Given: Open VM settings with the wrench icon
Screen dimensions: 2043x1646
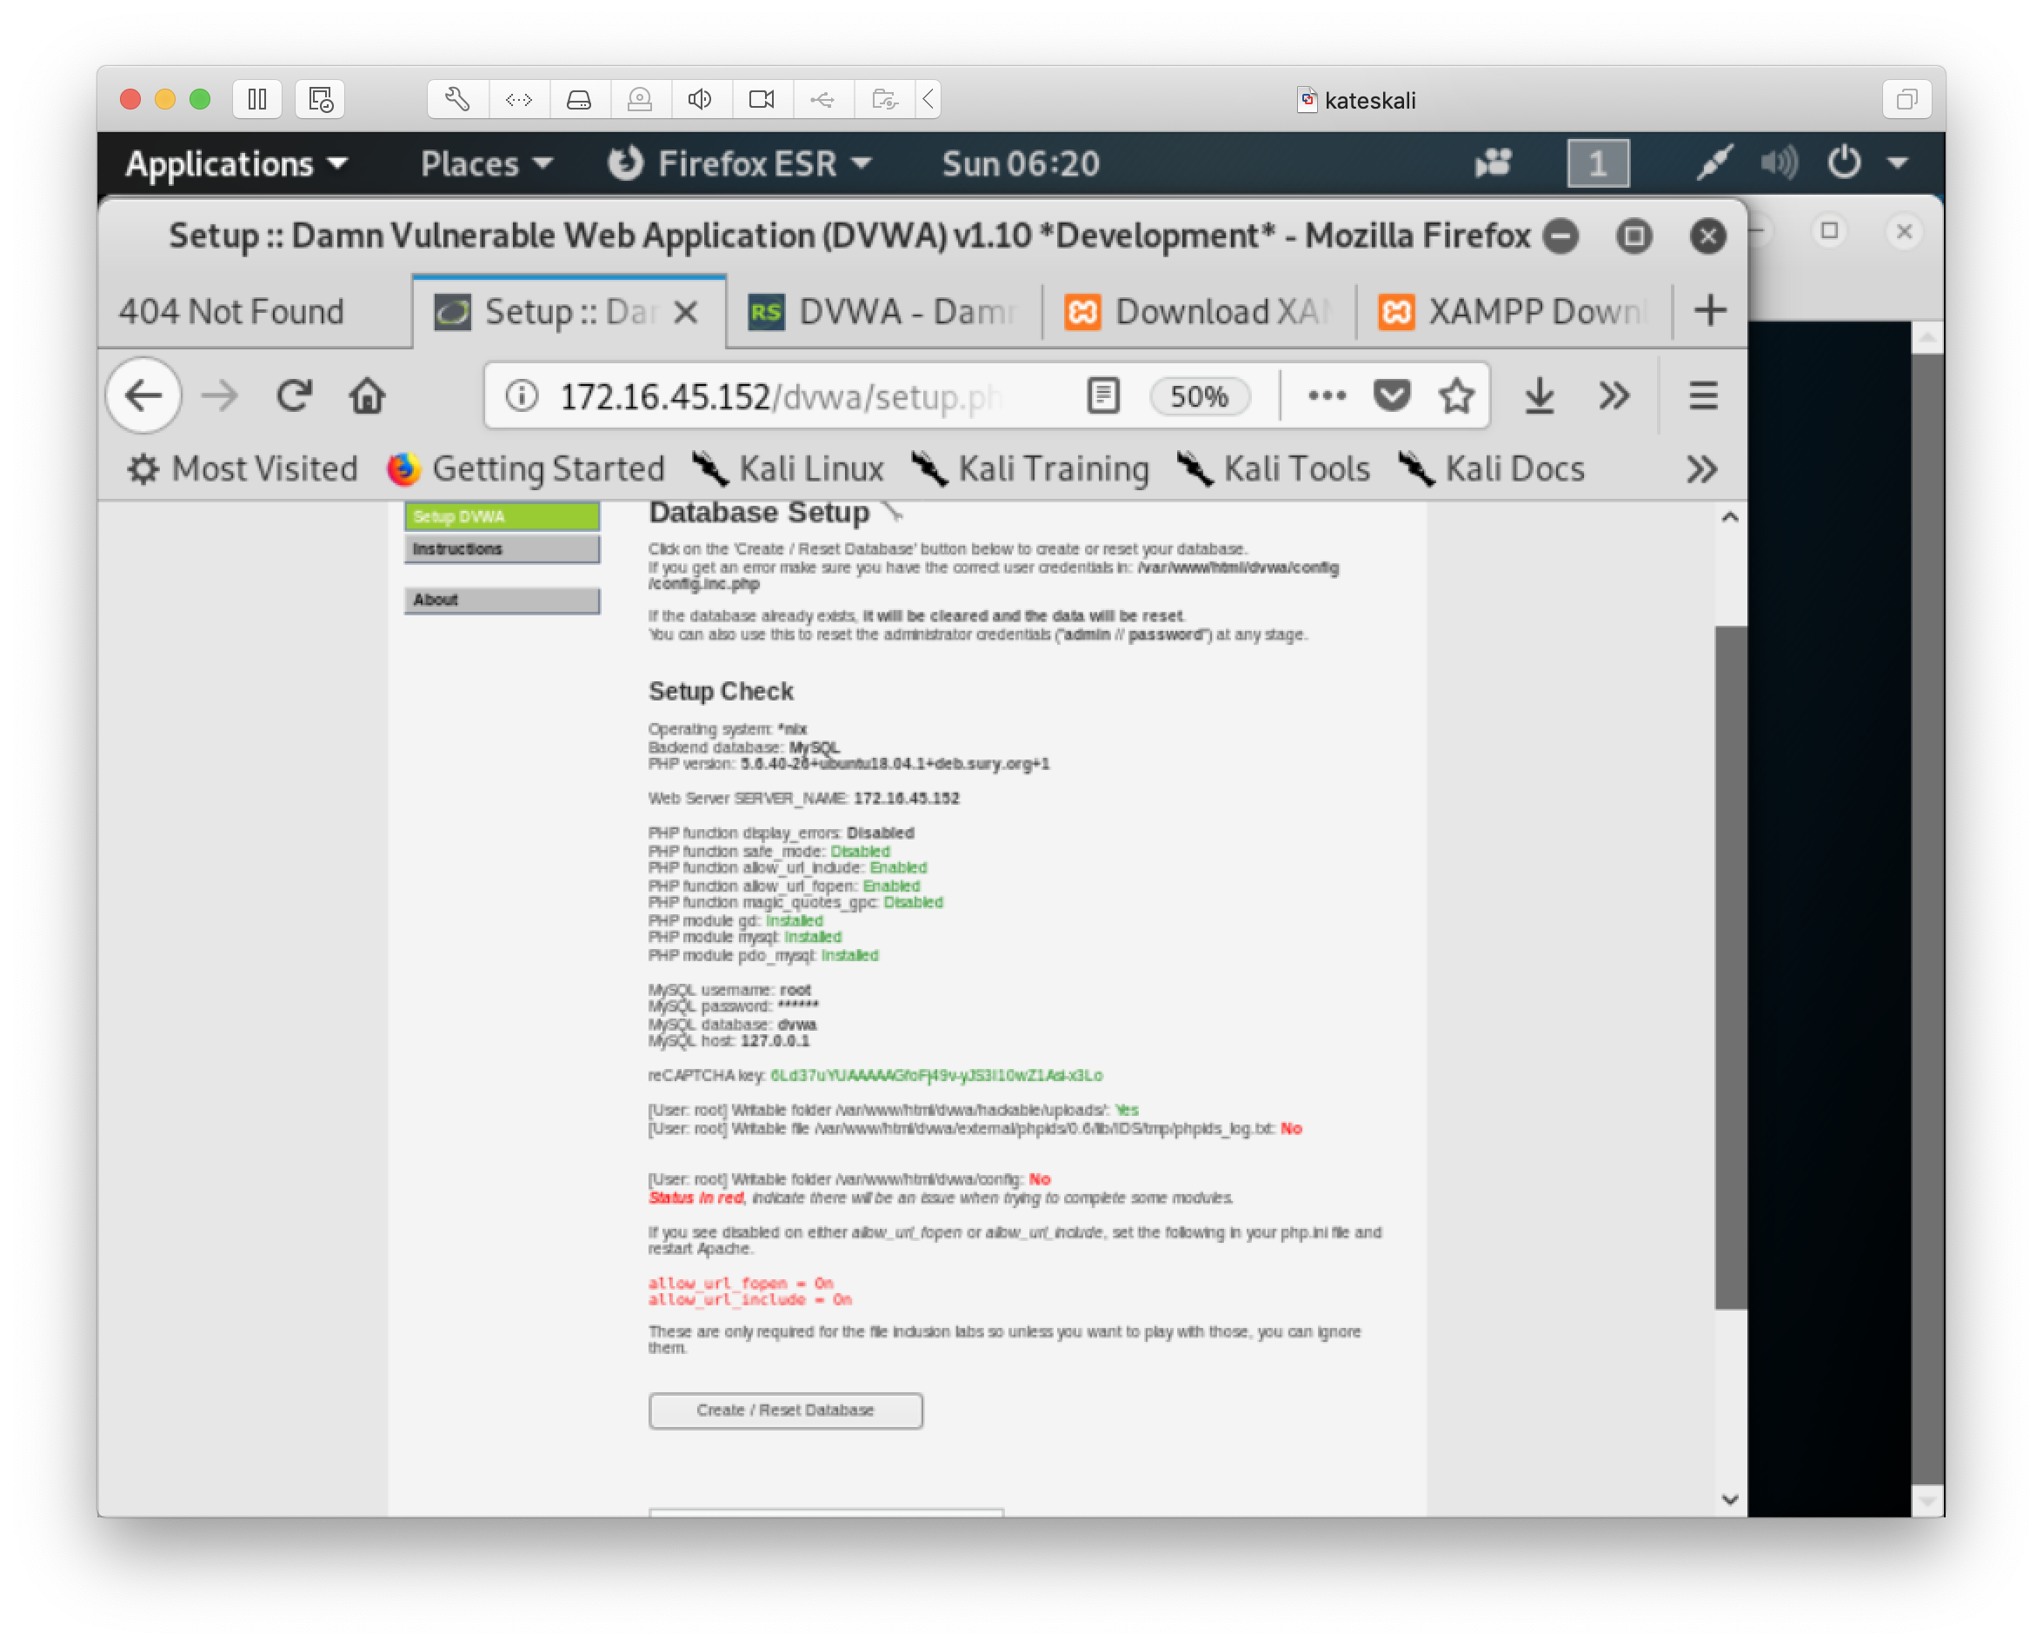Looking at the screenshot, I should tap(456, 98).
